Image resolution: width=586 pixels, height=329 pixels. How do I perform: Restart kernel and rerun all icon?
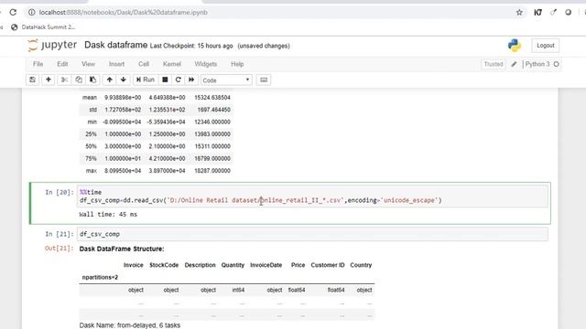click(x=191, y=80)
